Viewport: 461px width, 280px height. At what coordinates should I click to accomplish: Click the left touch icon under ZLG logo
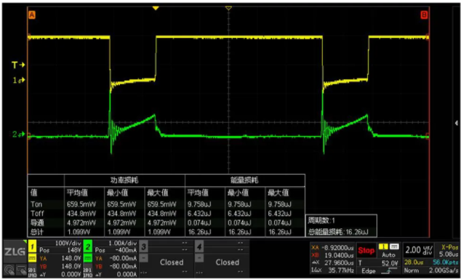coord(10,269)
